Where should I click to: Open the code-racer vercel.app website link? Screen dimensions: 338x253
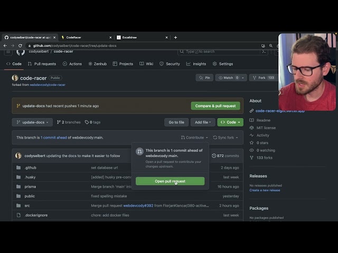tap(280, 111)
